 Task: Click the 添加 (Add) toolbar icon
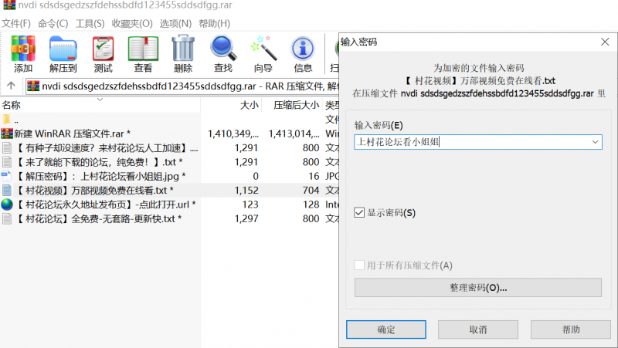click(23, 49)
